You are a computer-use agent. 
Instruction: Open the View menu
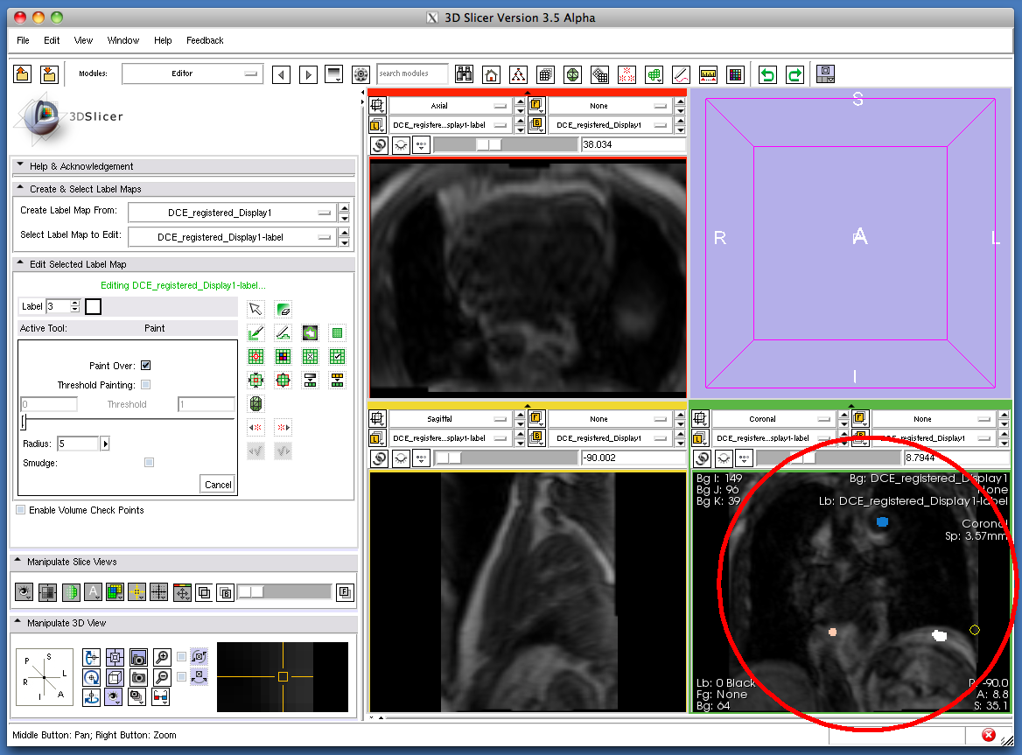click(x=83, y=40)
